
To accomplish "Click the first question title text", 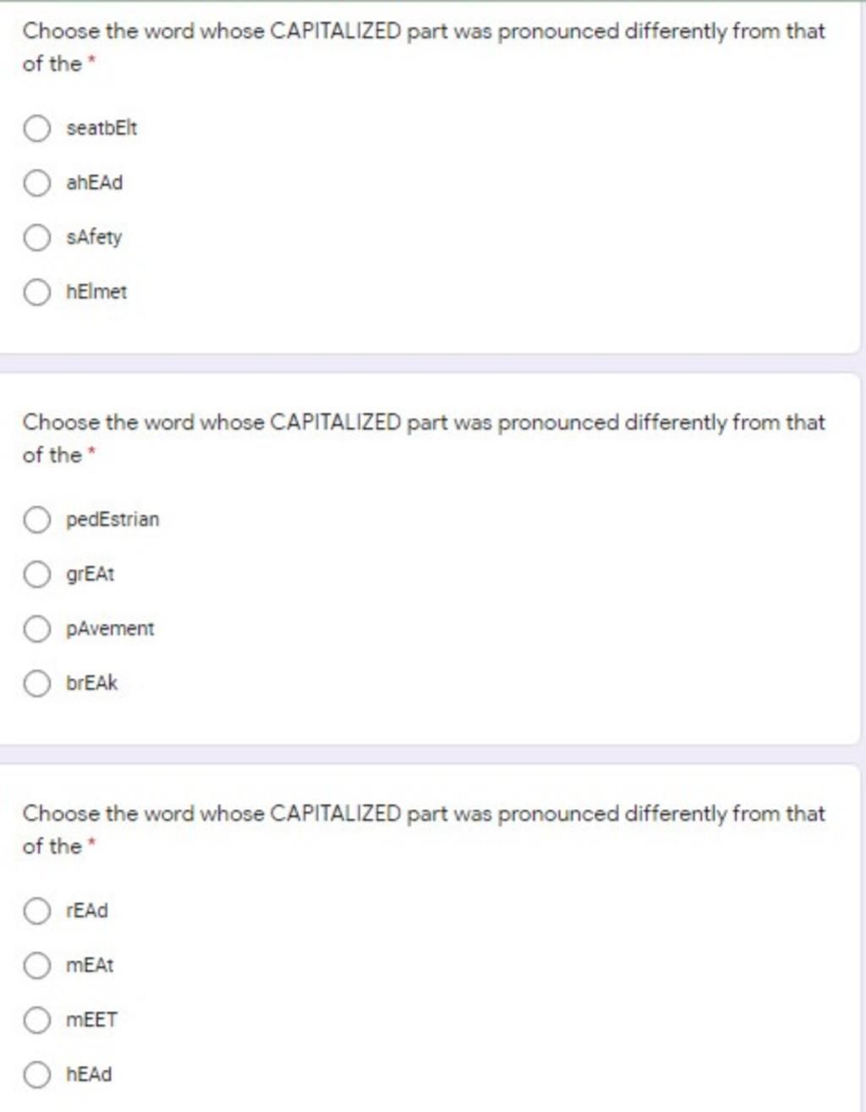I will pyautogui.click(x=424, y=47).
